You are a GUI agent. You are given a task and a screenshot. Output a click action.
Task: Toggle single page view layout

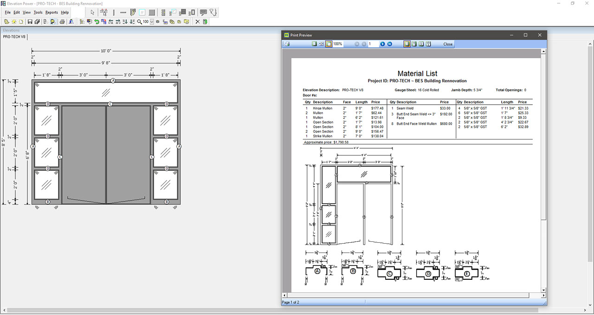407,44
